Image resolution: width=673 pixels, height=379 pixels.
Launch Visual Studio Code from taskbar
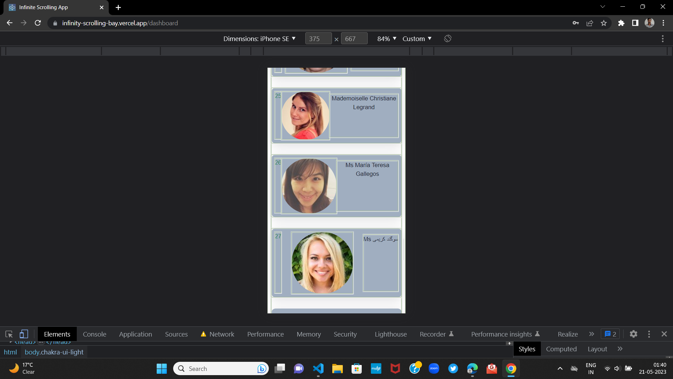[x=318, y=368]
